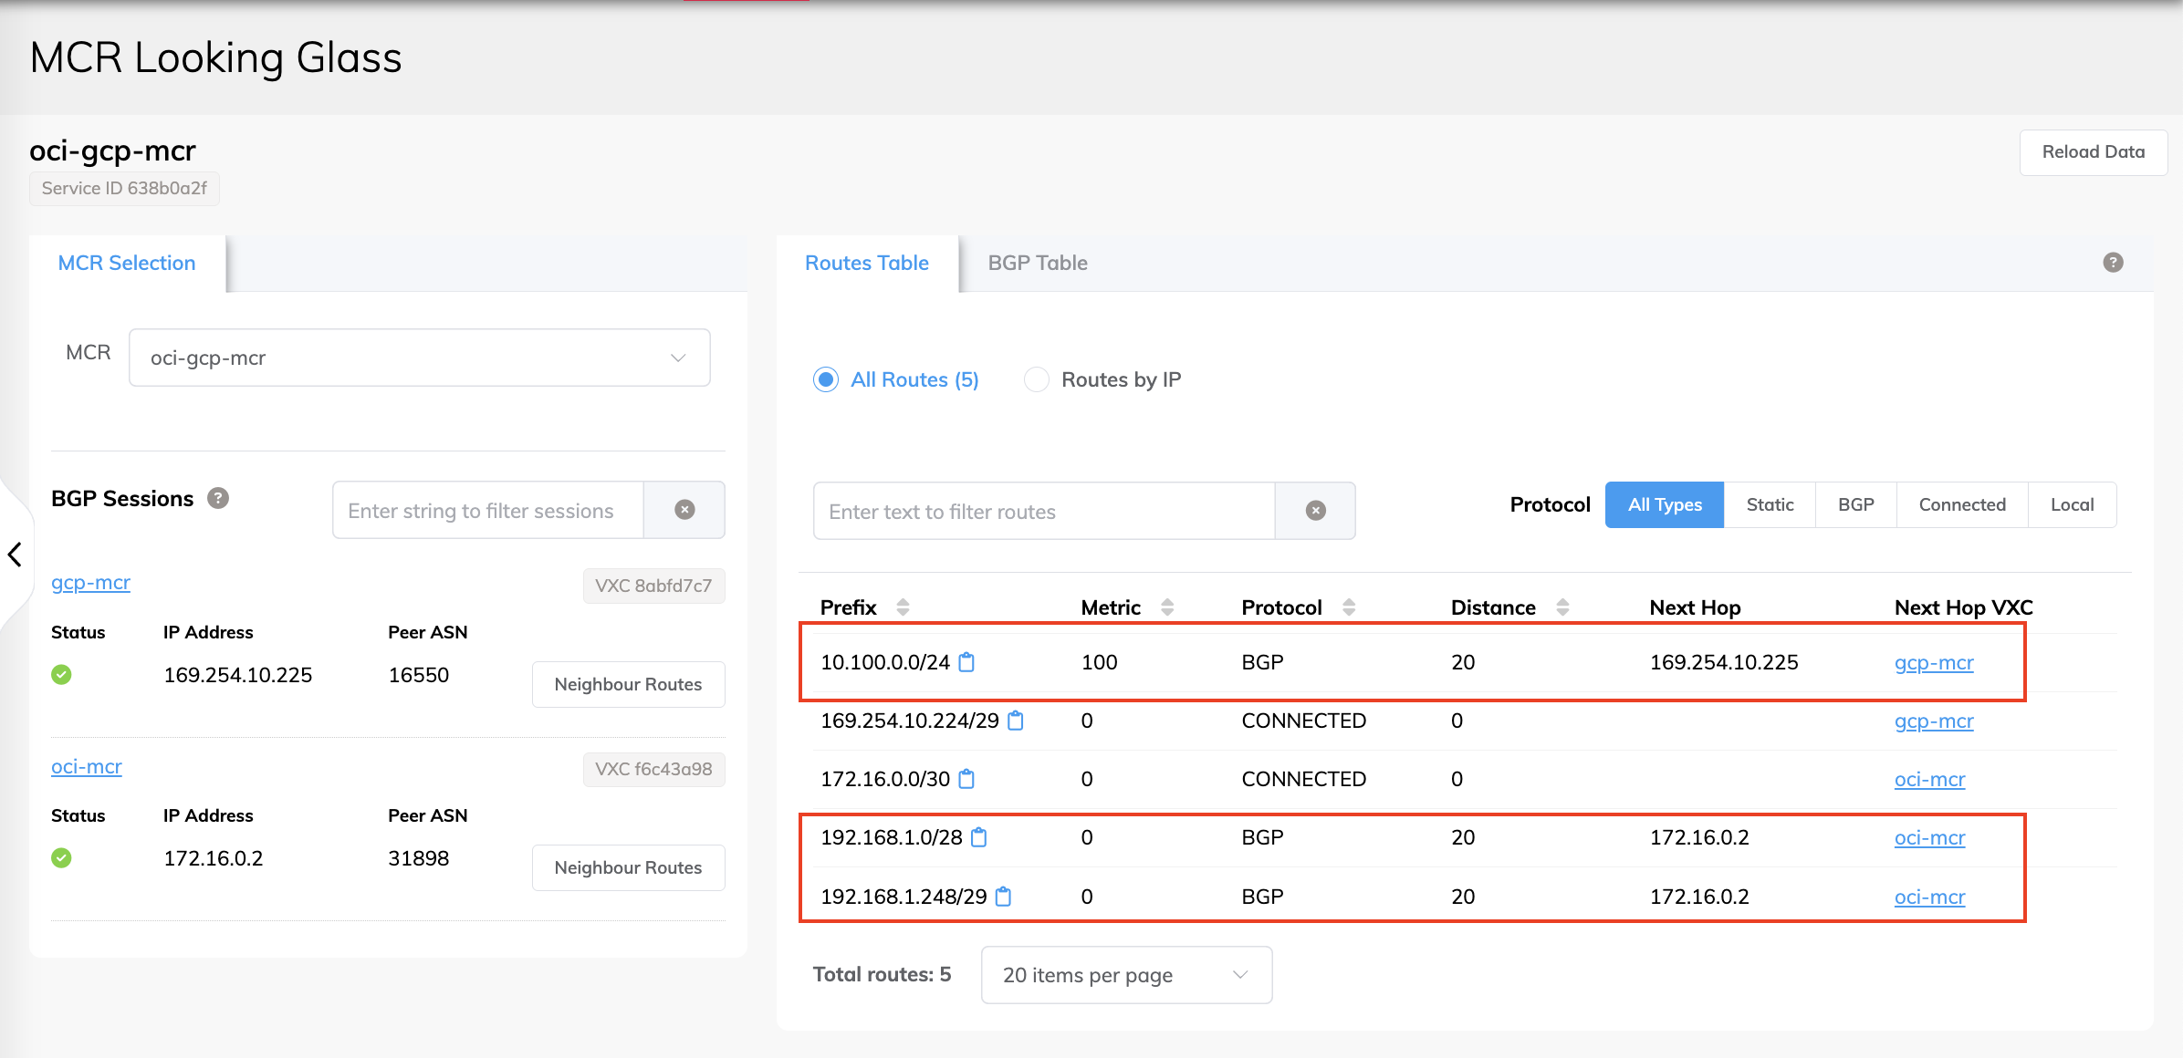Viewport: 2183px width, 1058px height.
Task: Open the MCR Selection tab
Action: (x=127, y=263)
